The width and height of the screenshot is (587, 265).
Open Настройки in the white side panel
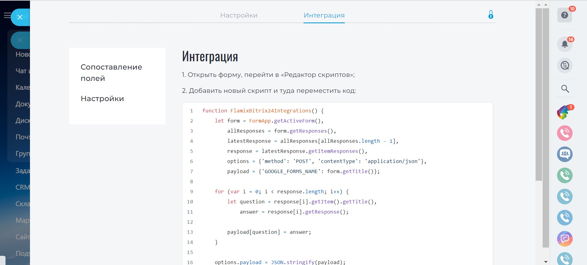click(102, 99)
